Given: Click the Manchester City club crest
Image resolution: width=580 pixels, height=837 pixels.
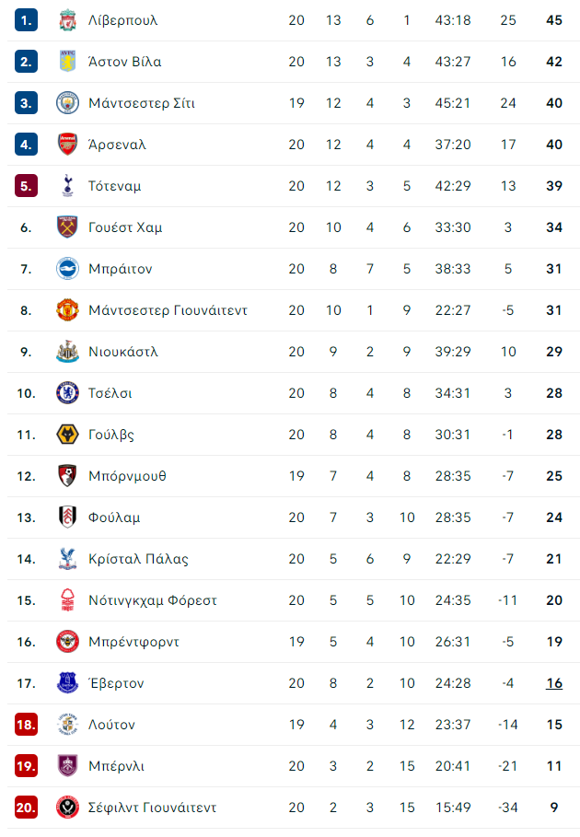Looking at the screenshot, I should pos(68,103).
